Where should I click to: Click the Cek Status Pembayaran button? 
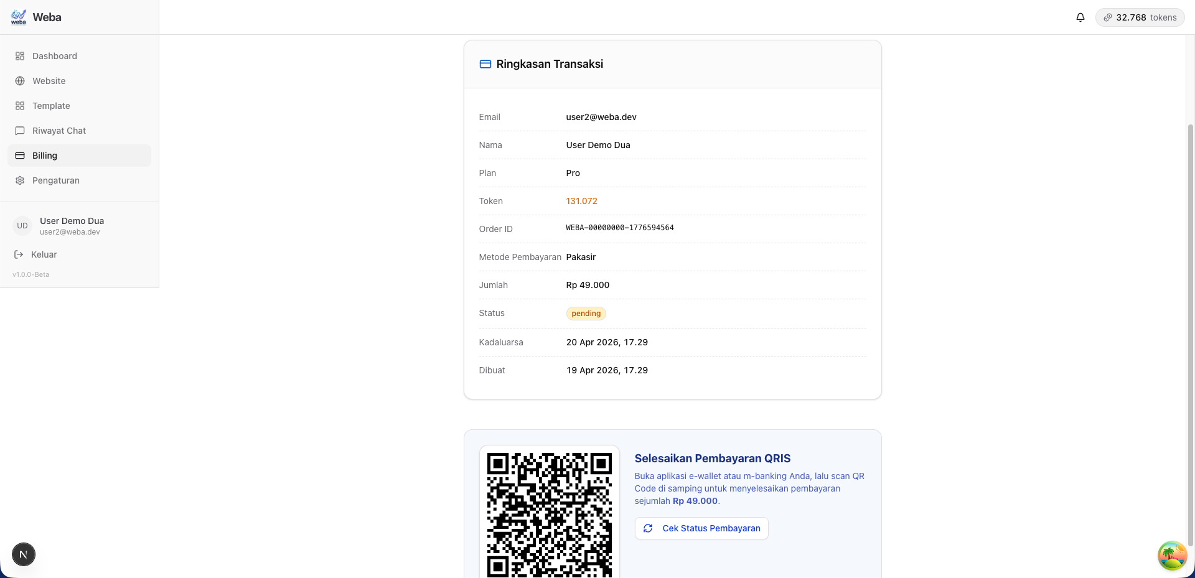pyautogui.click(x=701, y=528)
